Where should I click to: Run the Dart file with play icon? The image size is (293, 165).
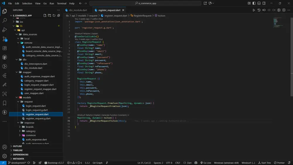click(254, 10)
